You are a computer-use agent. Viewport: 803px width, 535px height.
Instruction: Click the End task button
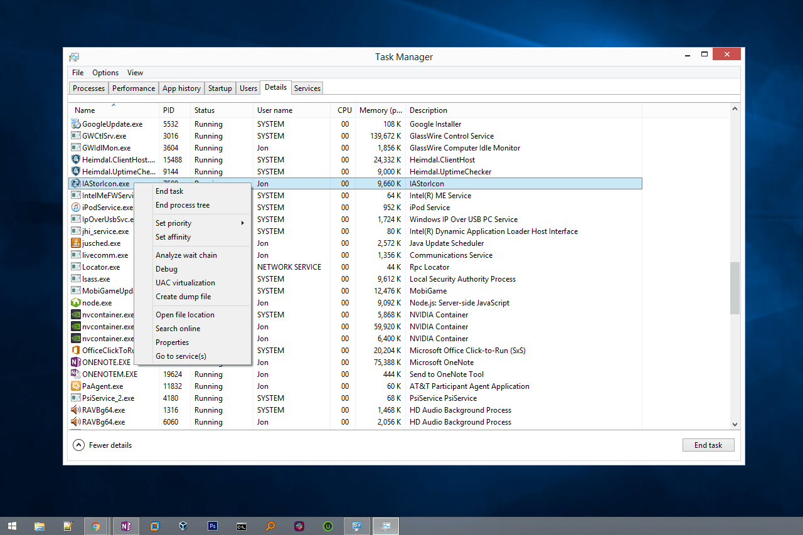click(708, 445)
